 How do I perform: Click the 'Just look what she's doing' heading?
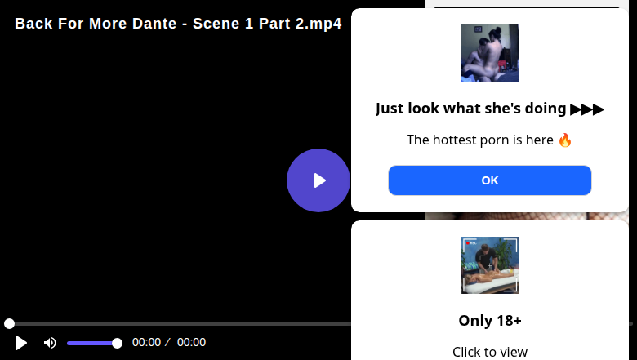[x=471, y=109]
